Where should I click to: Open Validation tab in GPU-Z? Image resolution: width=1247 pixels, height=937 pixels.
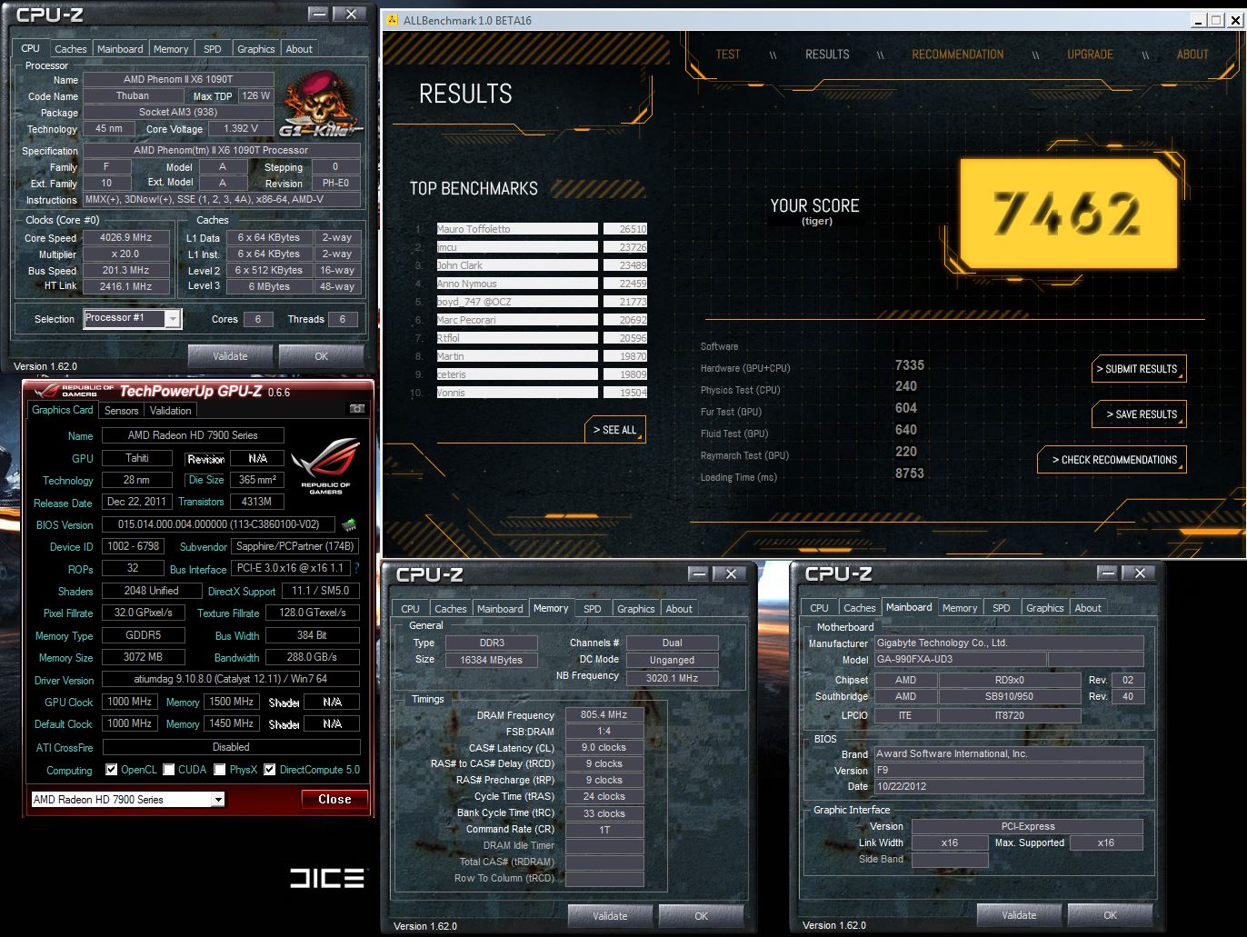(x=171, y=411)
